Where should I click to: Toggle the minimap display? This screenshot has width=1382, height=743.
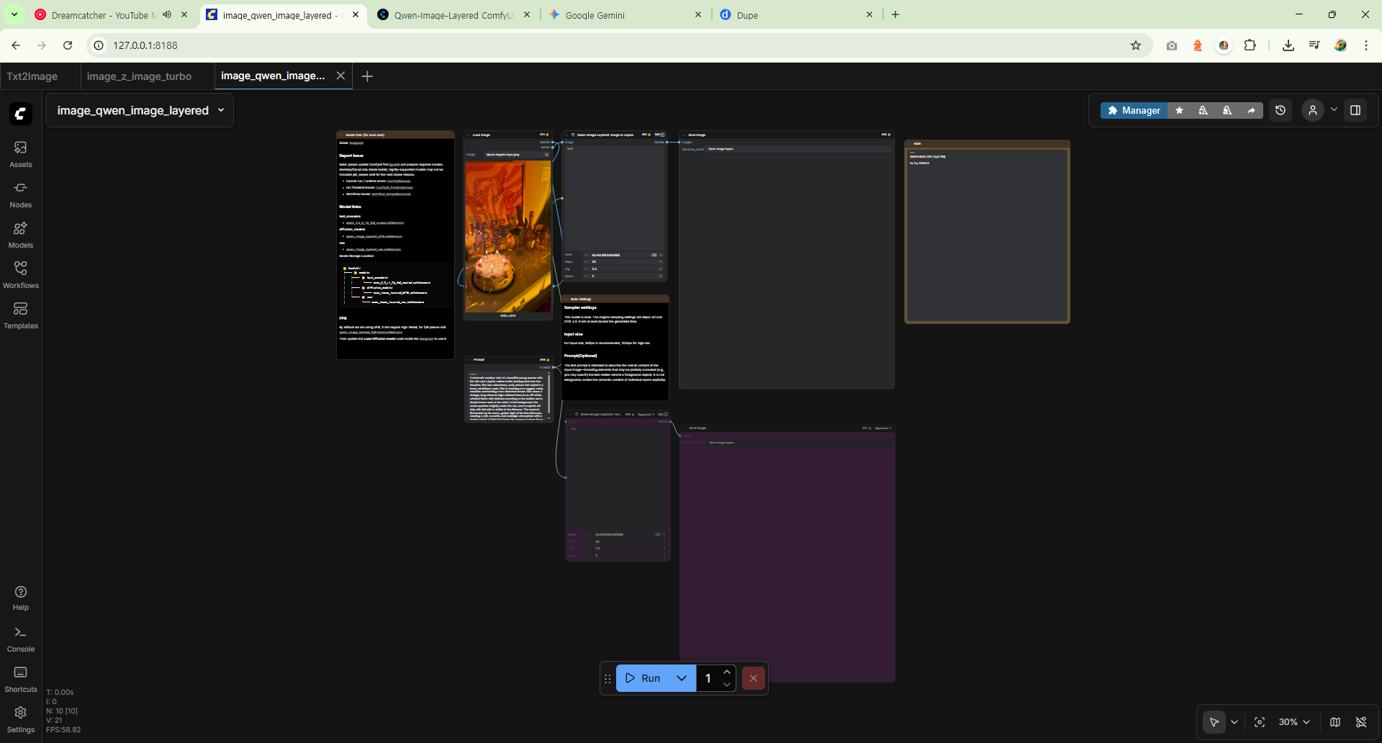(1335, 722)
